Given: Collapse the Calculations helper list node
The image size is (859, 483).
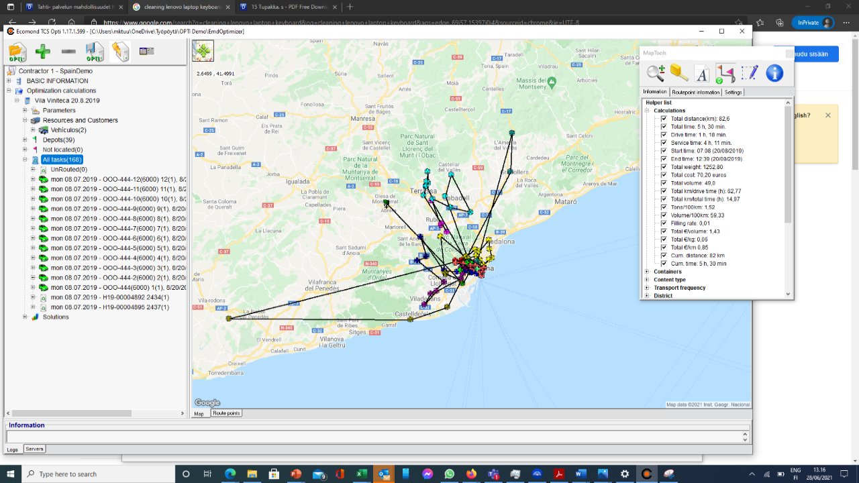Looking at the screenshot, I should click(x=648, y=111).
